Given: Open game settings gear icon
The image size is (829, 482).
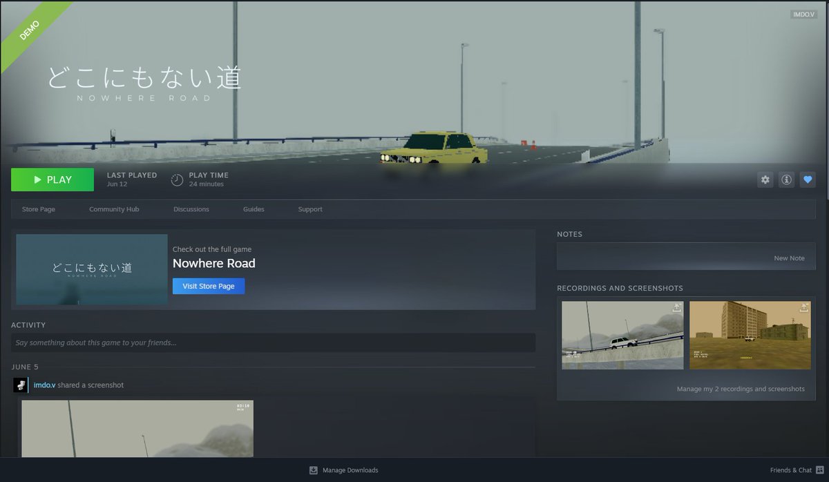Looking at the screenshot, I should (765, 180).
